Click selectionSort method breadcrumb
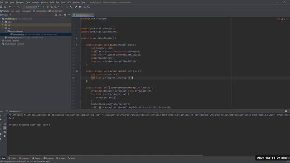The height and width of the screenshot is (163, 290). pos(55,11)
